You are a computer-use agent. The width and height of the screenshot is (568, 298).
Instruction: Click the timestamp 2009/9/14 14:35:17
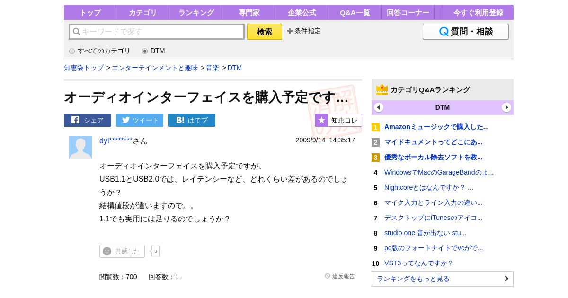coord(325,140)
